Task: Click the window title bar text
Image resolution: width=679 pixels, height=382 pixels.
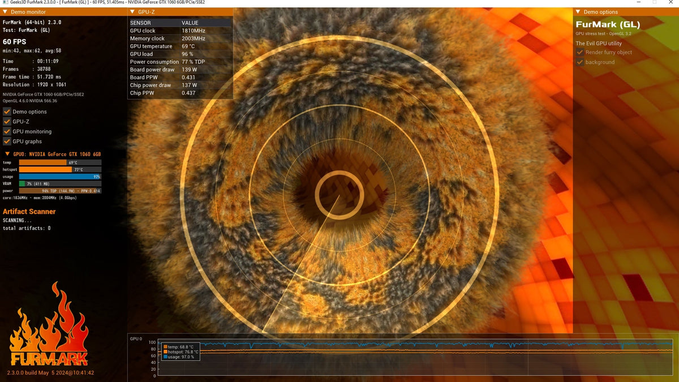Action: click(x=108, y=2)
